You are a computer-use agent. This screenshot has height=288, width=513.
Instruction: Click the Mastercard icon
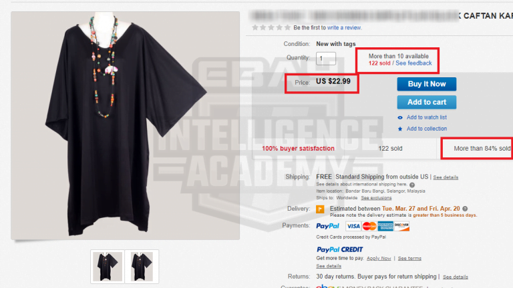click(369, 226)
